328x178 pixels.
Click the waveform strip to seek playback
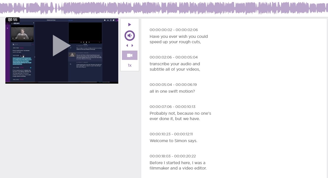tap(164, 8)
